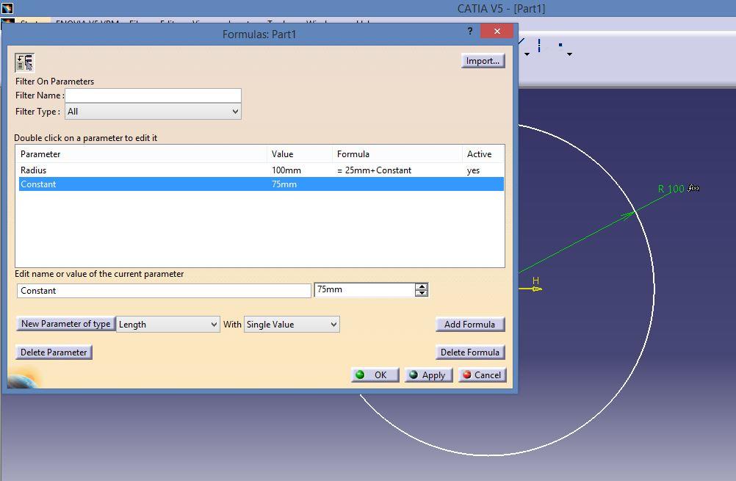Click the Axis tool icon in CATIA toolbar
Screen dimensions: 736x481
coord(539,46)
